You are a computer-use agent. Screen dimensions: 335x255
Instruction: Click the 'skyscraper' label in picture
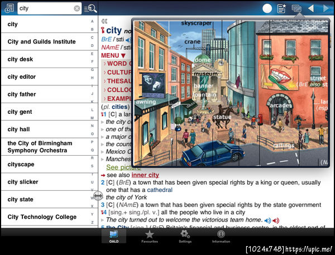pyautogui.click(x=197, y=23)
